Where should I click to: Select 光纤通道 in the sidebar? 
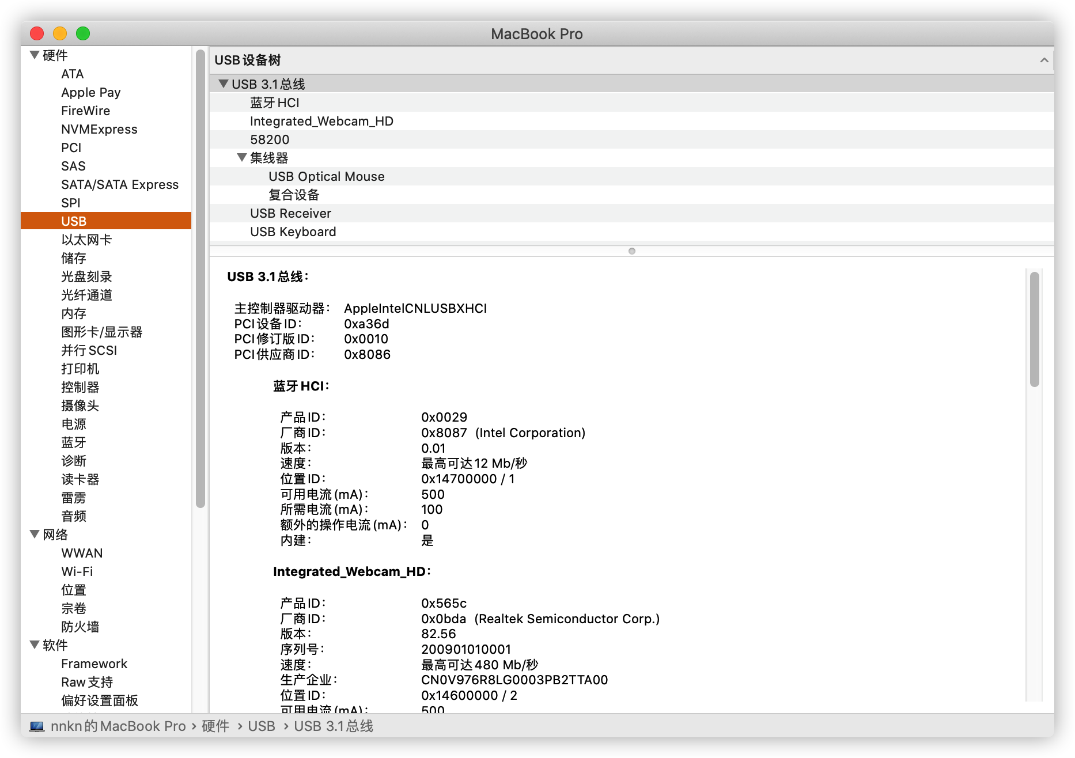point(86,295)
